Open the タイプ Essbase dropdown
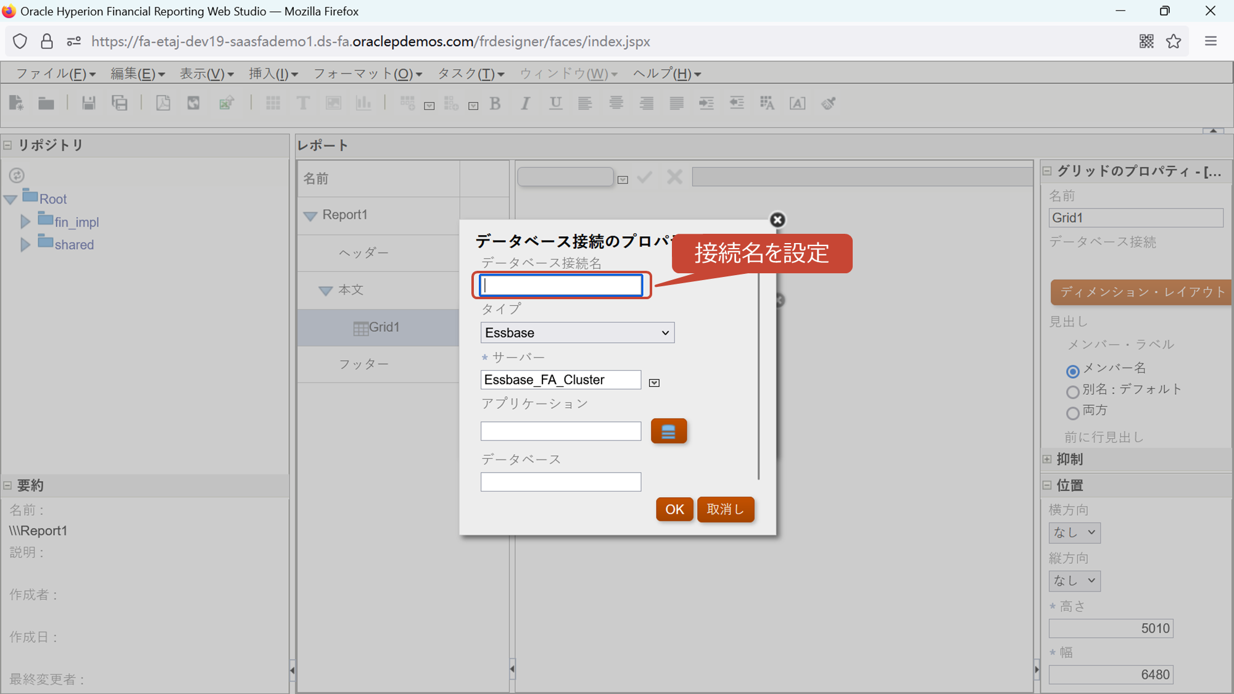Viewport: 1234px width, 694px height. [x=577, y=333]
